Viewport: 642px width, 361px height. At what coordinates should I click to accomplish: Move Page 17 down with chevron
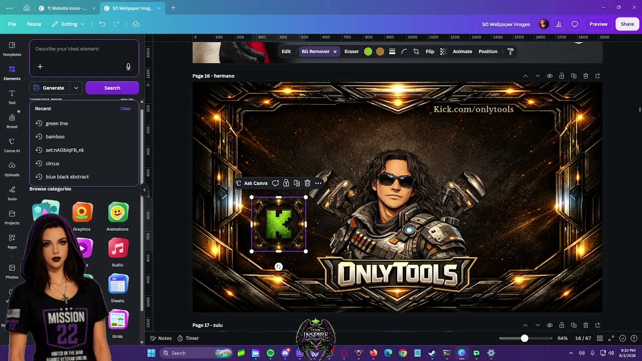pos(538,325)
